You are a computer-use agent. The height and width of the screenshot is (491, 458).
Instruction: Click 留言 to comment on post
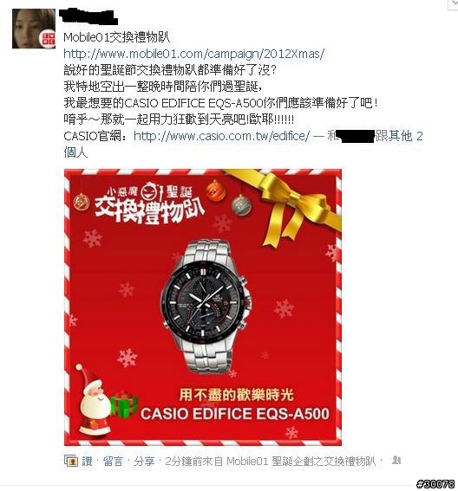tap(113, 462)
